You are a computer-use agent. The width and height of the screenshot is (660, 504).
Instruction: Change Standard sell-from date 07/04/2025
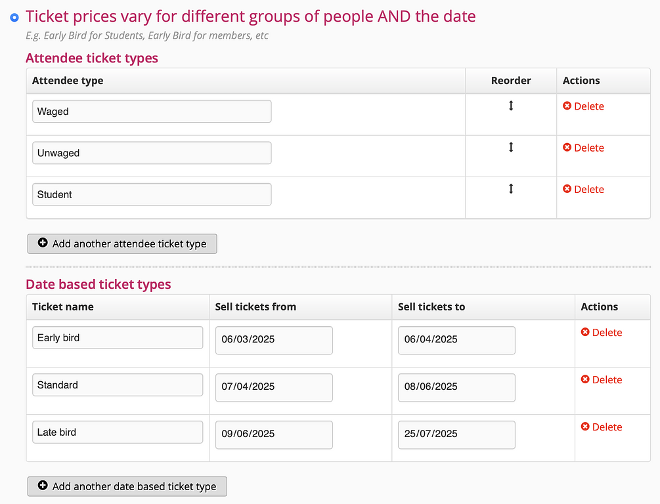click(x=274, y=387)
